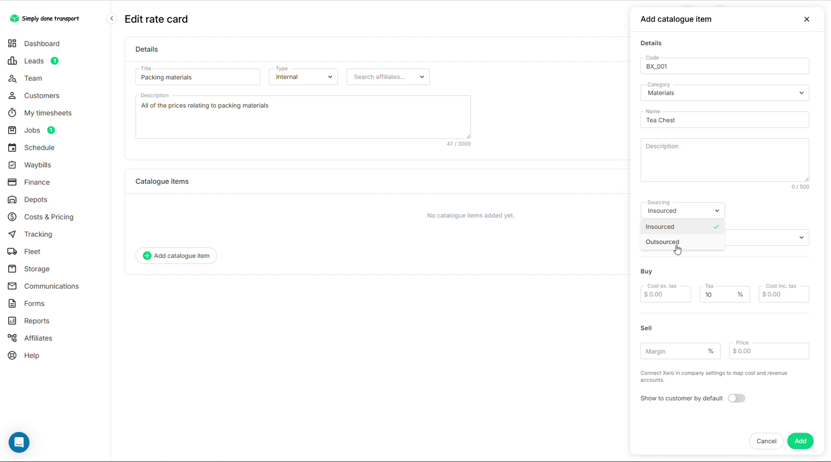The width and height of the screenshot is (831, 462).
Task: Open the Dashboard grid icon
Action: click(12, 43)
